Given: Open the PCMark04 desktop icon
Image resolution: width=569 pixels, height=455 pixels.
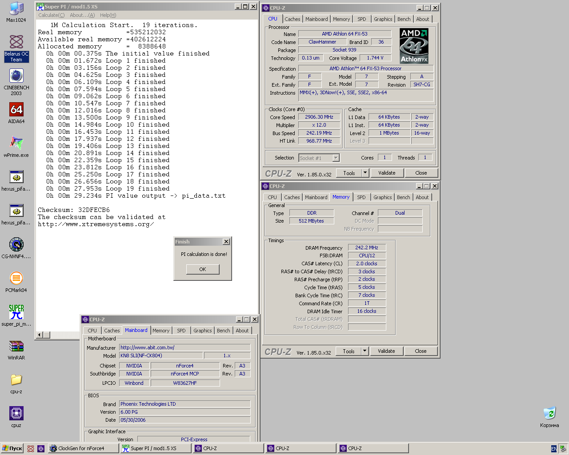Looking at the screenshot, I should pos(16,282).
